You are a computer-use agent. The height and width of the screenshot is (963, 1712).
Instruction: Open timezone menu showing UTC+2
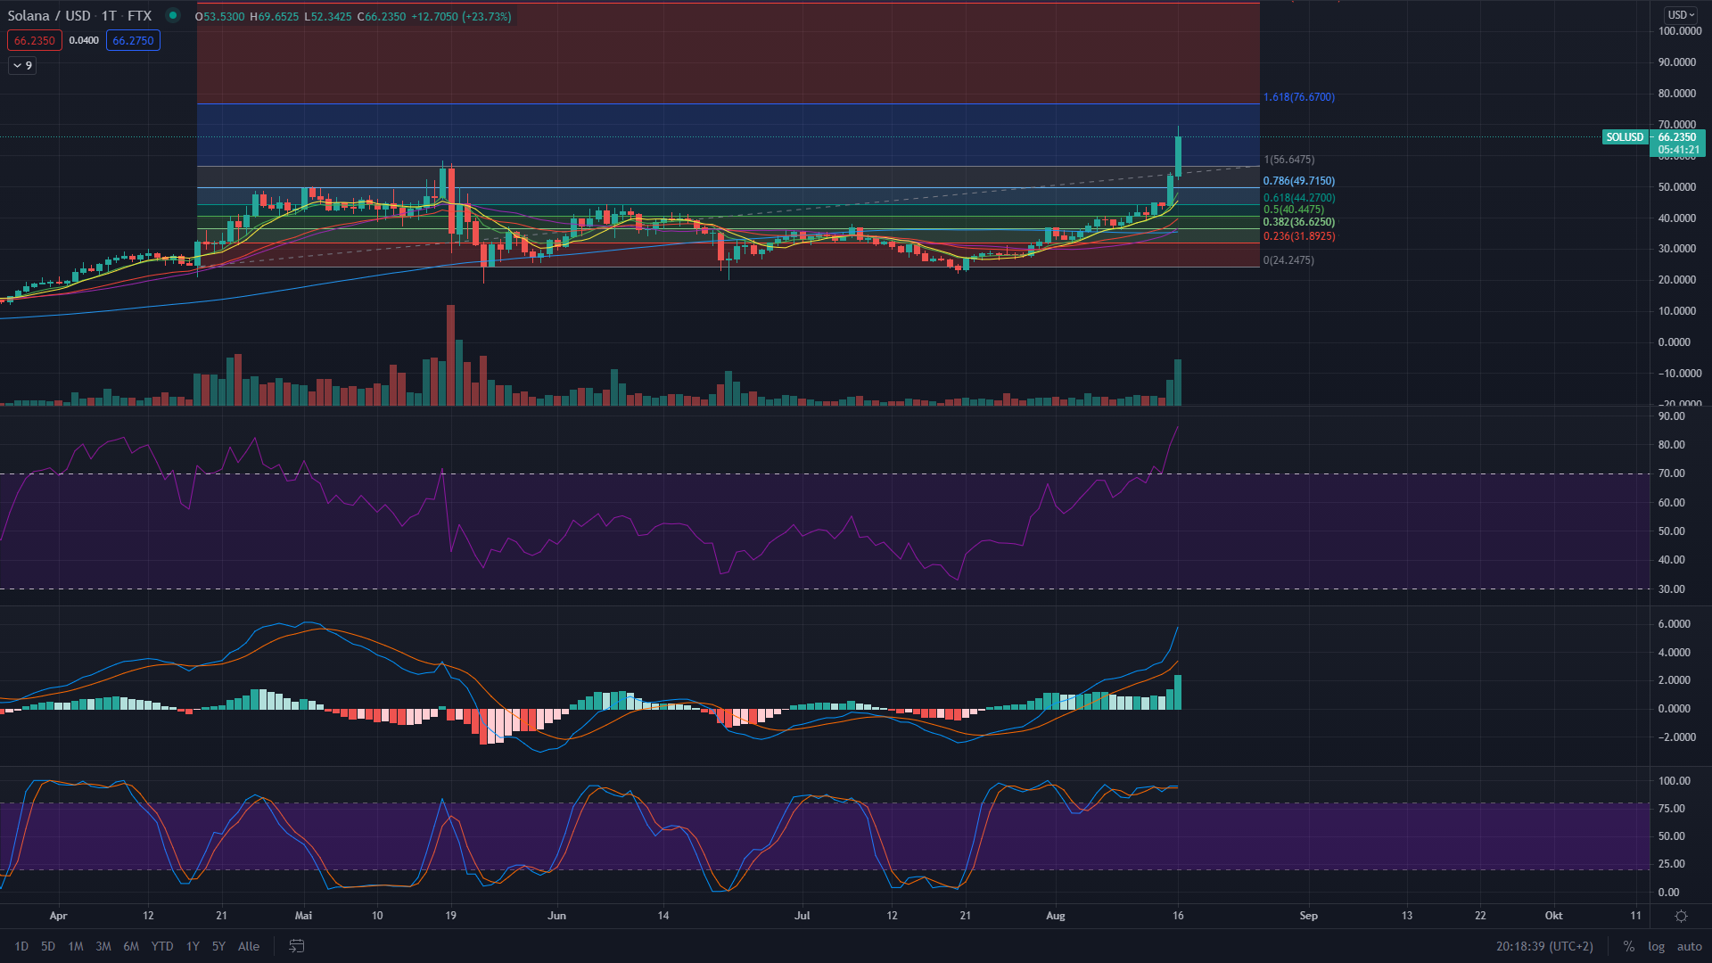point(1544,947)
